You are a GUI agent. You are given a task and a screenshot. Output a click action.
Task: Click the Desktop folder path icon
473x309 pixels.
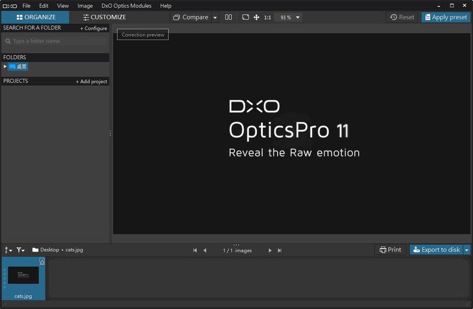click(35, 250)
